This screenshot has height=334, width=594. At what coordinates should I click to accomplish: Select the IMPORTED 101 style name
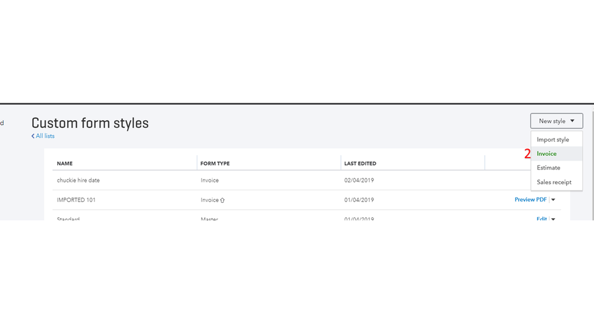[76, 200]
